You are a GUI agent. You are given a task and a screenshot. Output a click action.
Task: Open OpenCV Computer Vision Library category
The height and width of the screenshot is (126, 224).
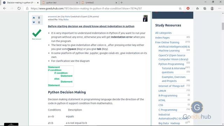click(173, 57)
